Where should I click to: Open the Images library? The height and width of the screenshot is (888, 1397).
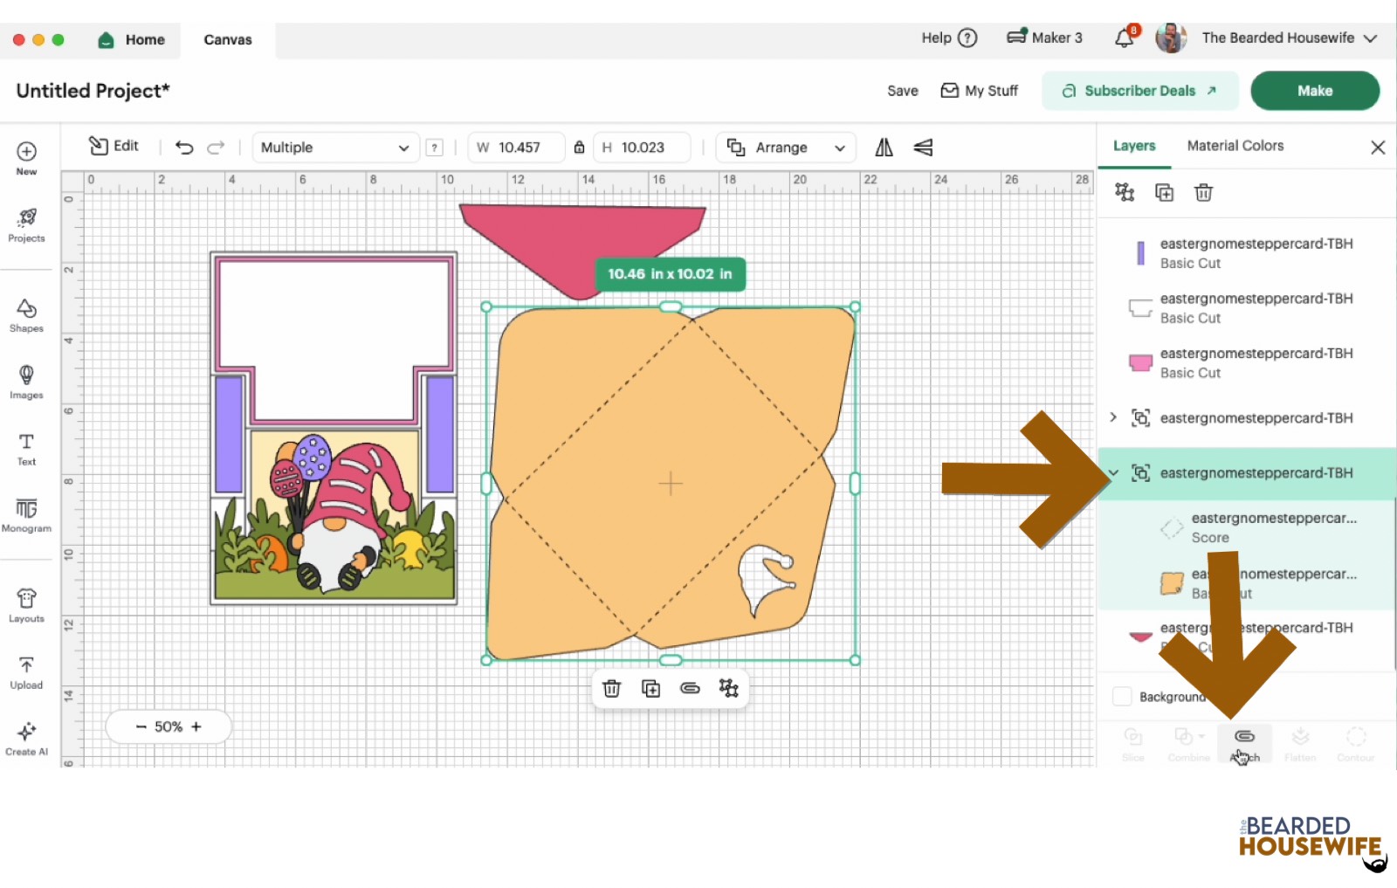26,382
